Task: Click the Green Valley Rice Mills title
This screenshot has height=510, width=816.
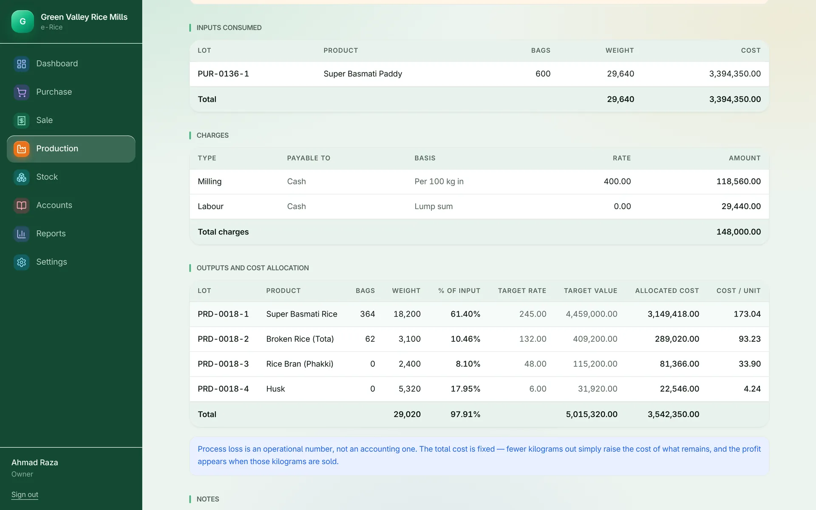Action: (x=84, y=17)
